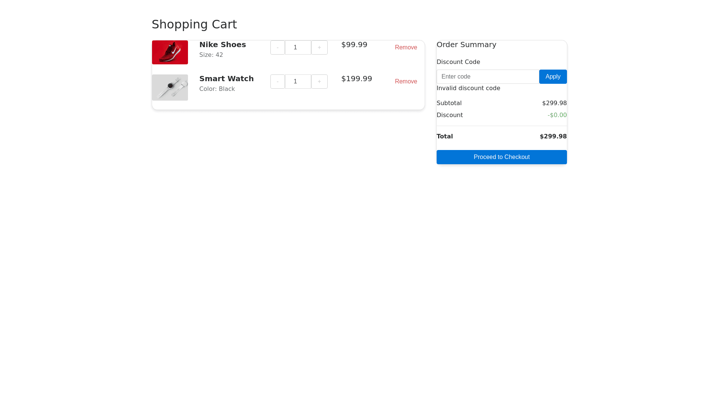The width and height of the screenshot is (719, 404).
Task: Open the Smart Watch product thumbnail
Action: (x=170, y=88)
